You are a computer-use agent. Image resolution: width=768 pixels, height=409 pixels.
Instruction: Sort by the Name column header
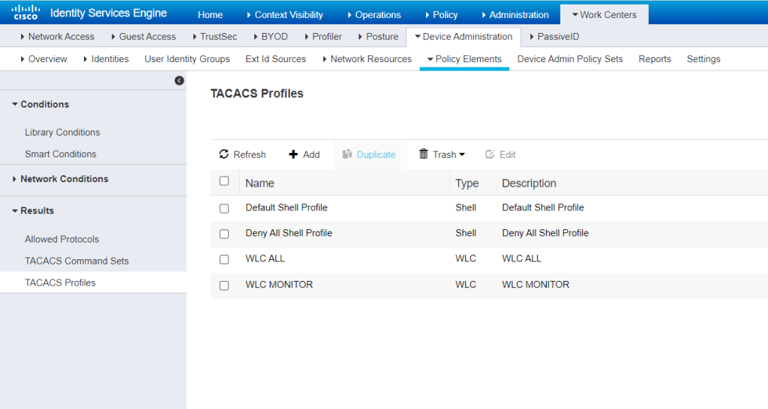[259, 183]
